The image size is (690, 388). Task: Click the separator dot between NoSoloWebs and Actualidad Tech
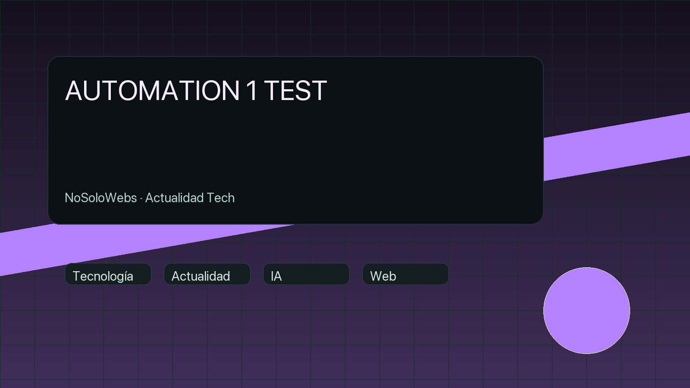tap(141, 198)
